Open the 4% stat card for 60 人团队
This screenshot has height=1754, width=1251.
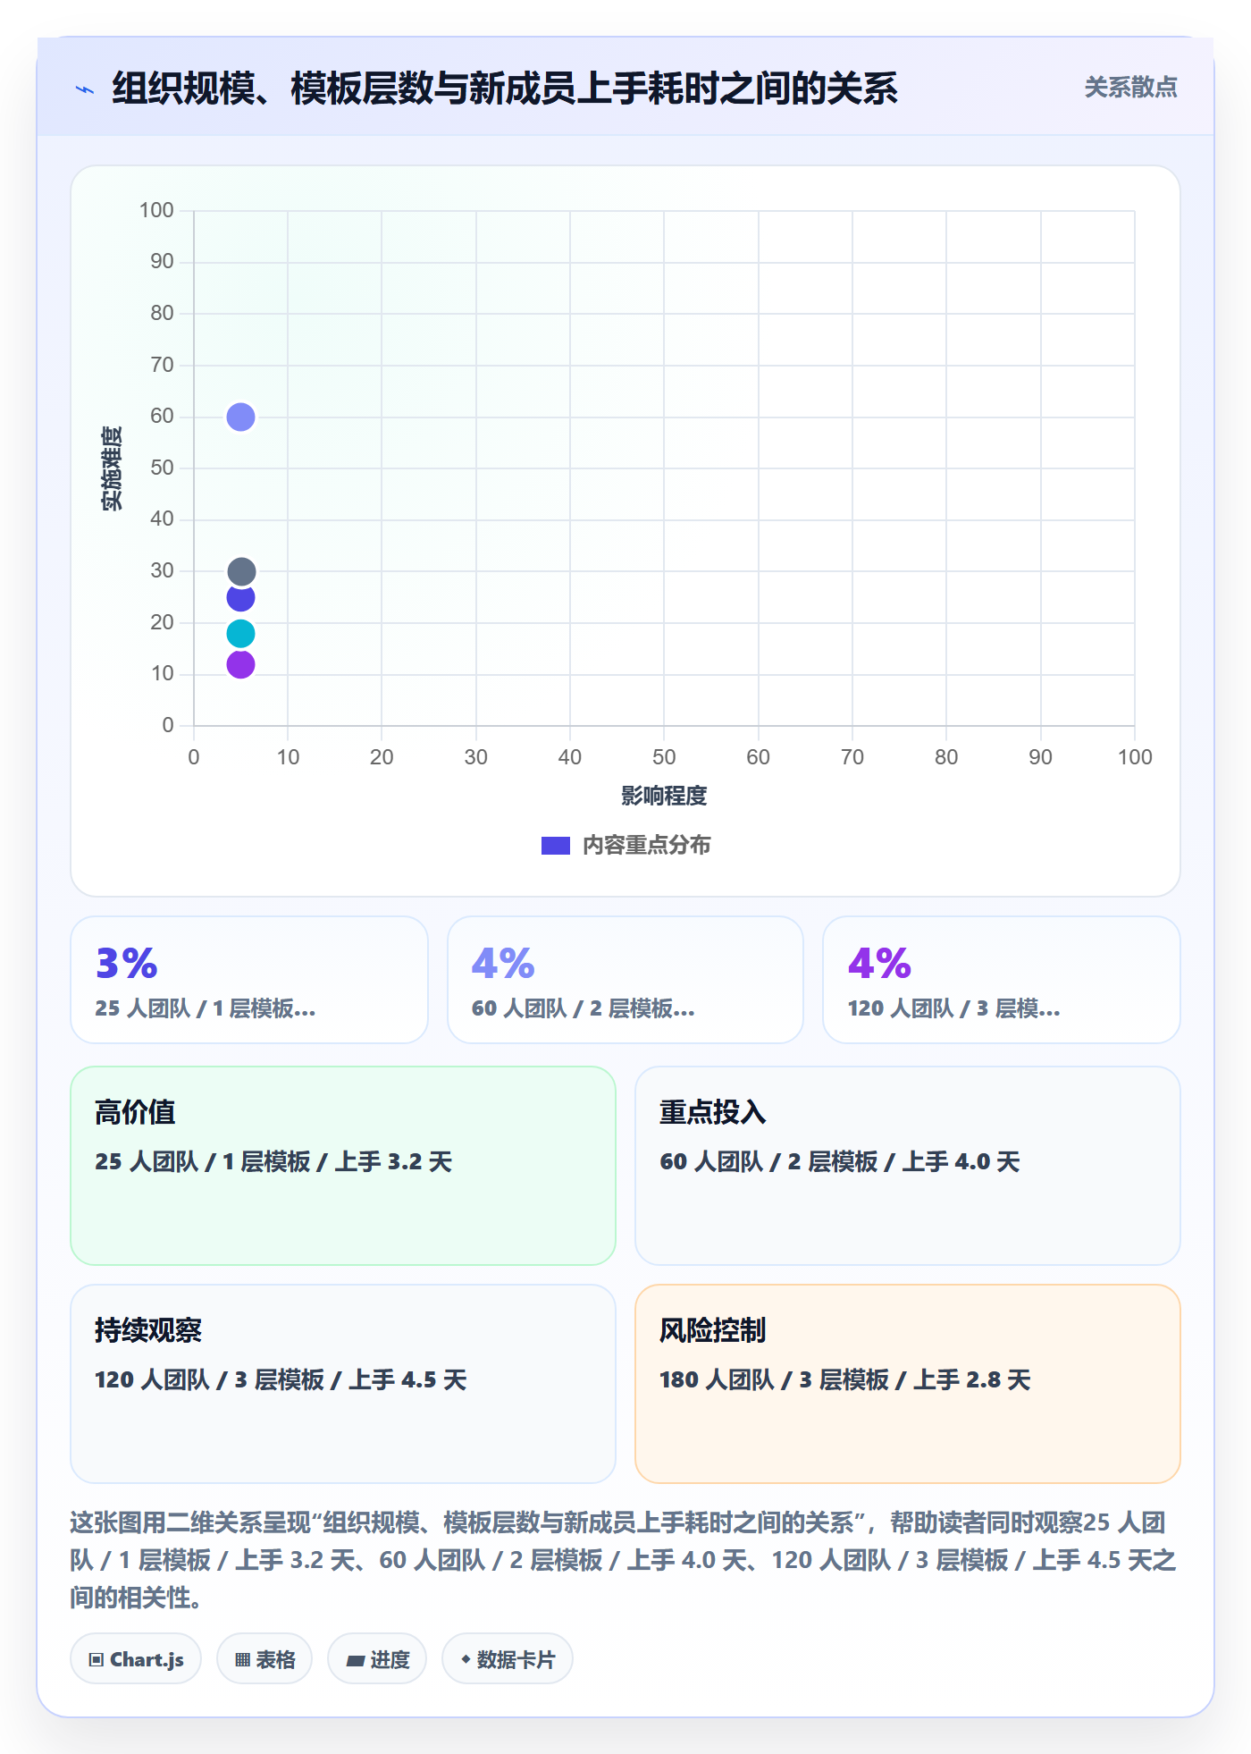click(625, 980)
